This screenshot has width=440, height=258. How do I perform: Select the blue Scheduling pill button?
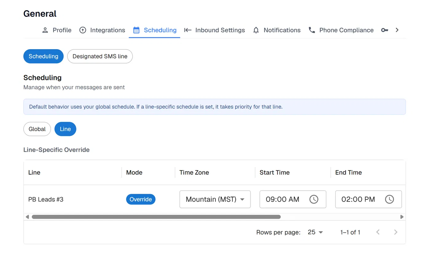[43, 57]
